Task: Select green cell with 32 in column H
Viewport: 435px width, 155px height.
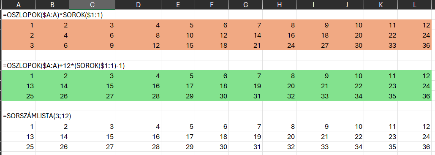Action: point(279,96)
